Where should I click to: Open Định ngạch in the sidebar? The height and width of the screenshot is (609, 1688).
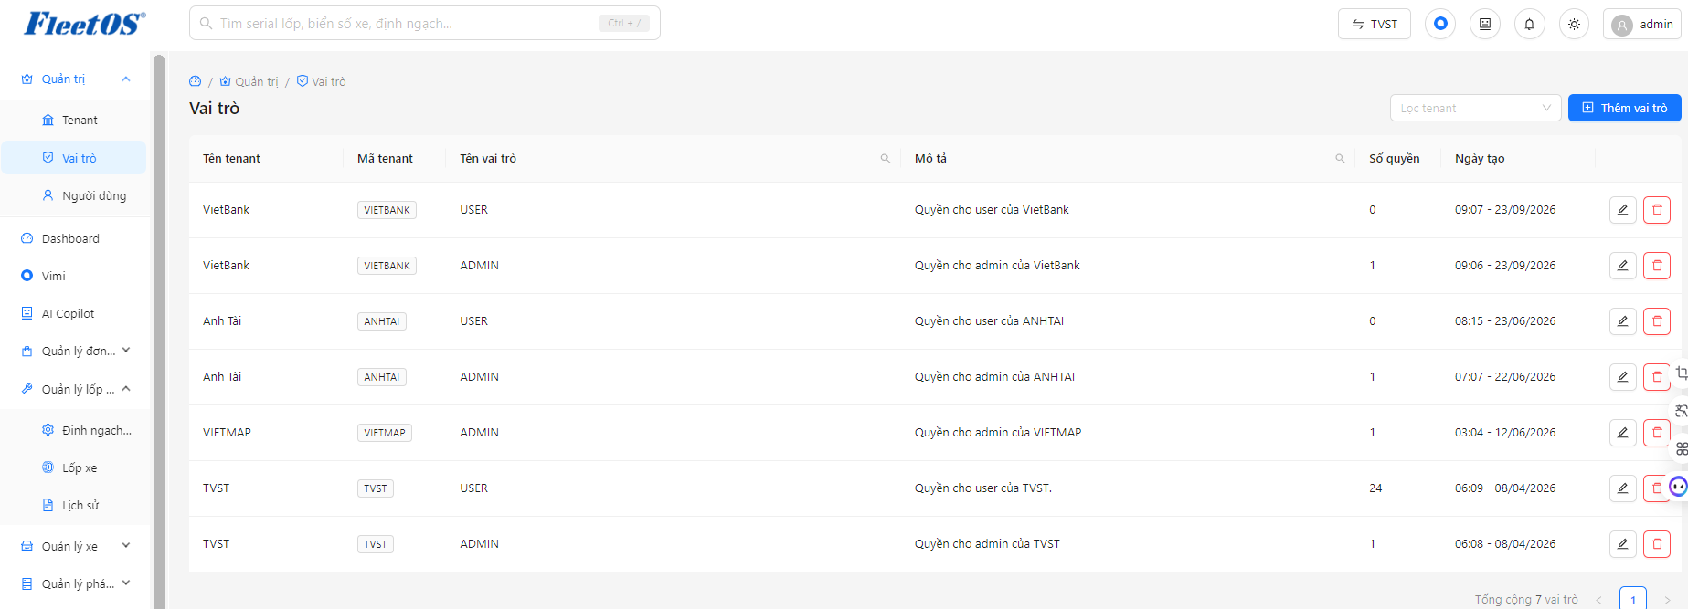(x=74, y=430)
